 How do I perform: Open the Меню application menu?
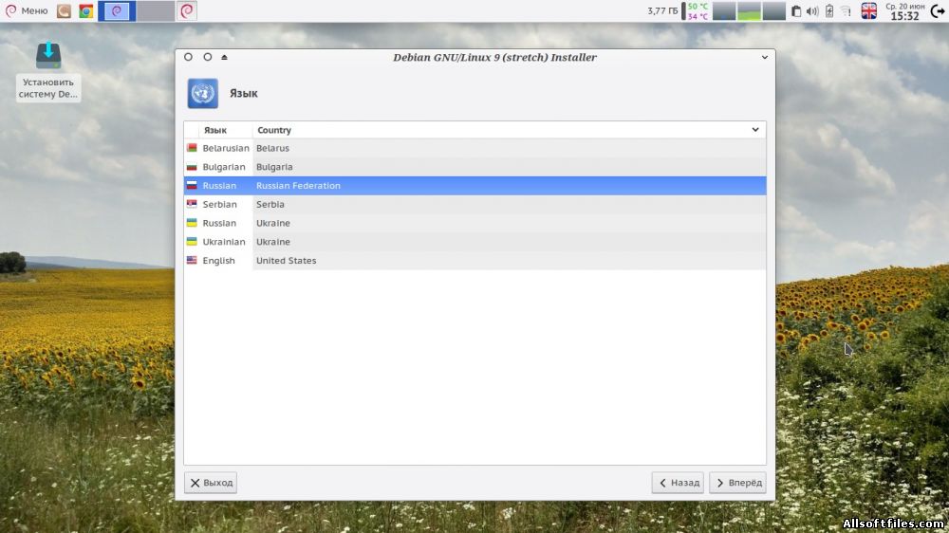[x=26, y=10]
